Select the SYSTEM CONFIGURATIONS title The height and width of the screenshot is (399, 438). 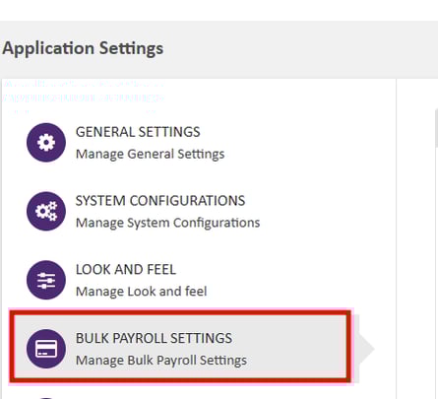tap(160, 201)
